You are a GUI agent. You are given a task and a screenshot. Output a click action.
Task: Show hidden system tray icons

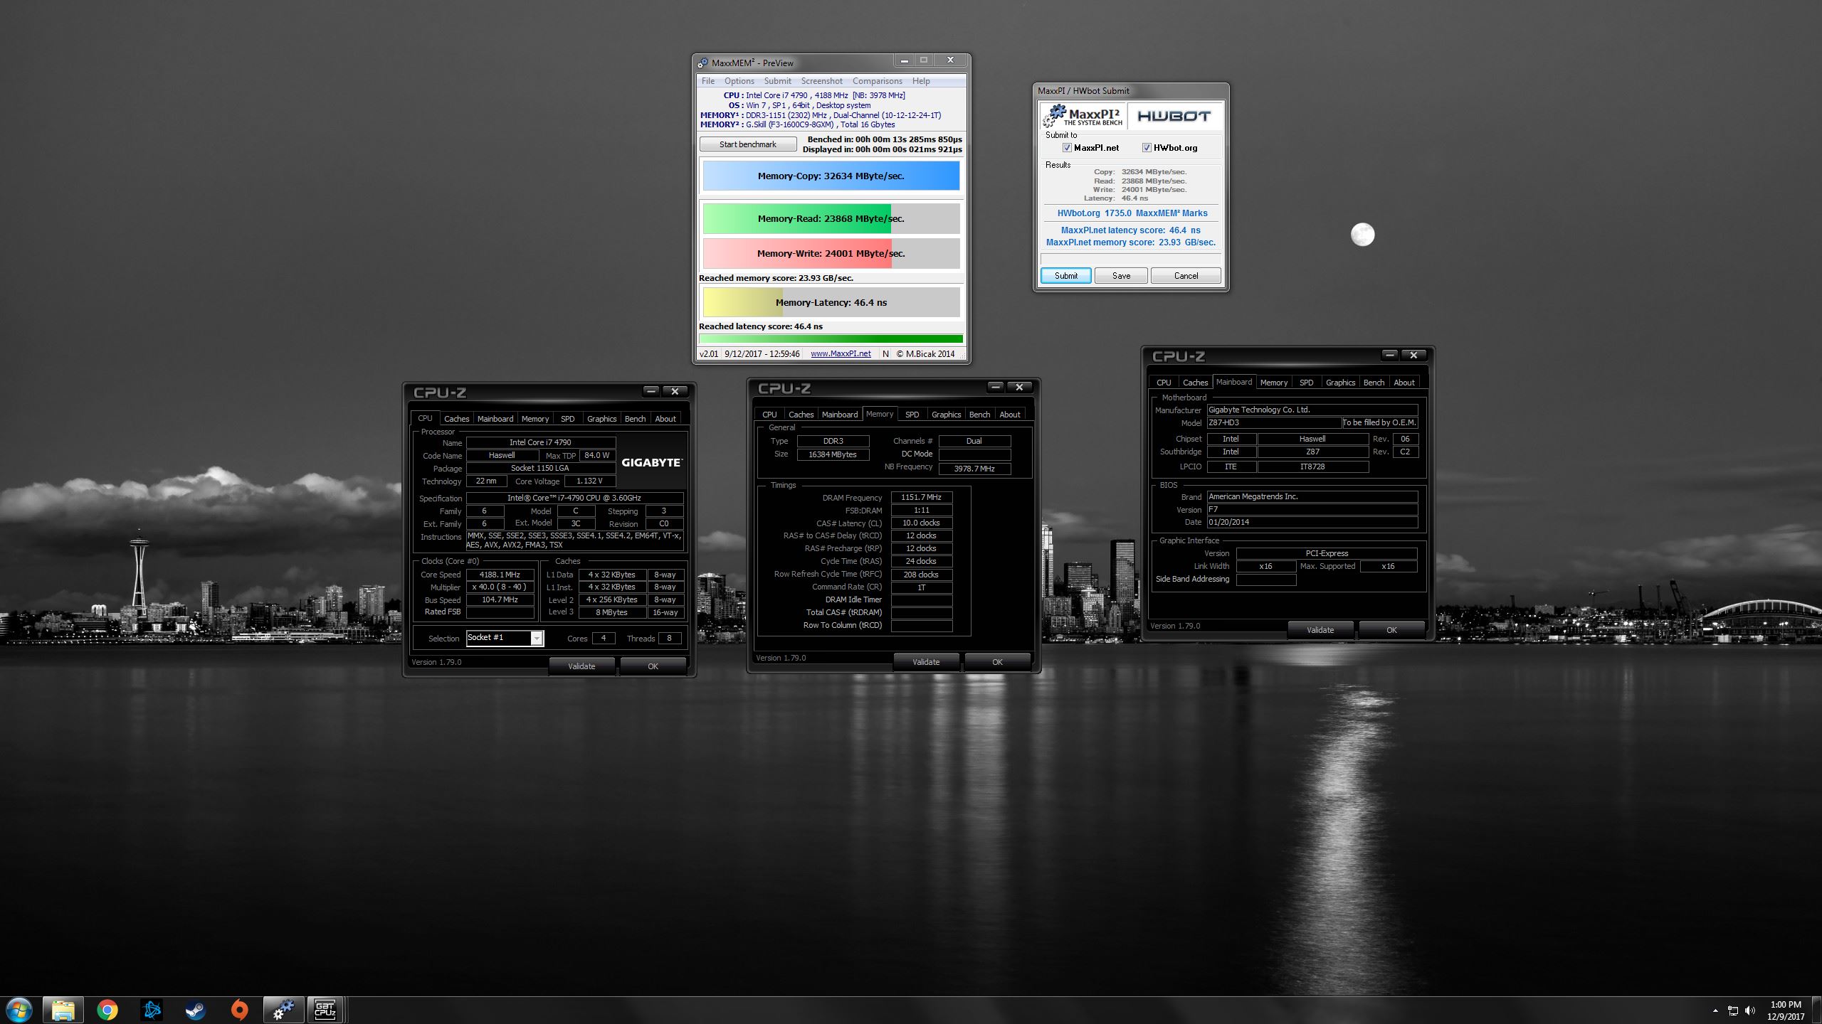[x=1715, y=1010]
